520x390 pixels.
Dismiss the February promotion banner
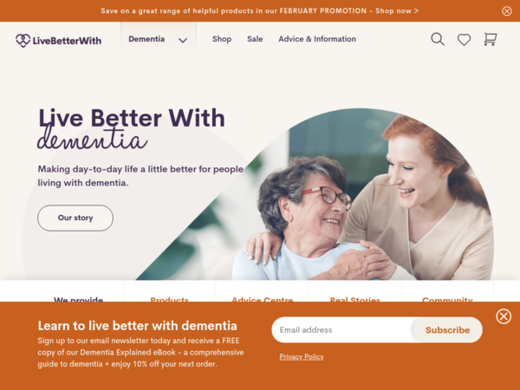pyautogui.click(x=507, y=11)
